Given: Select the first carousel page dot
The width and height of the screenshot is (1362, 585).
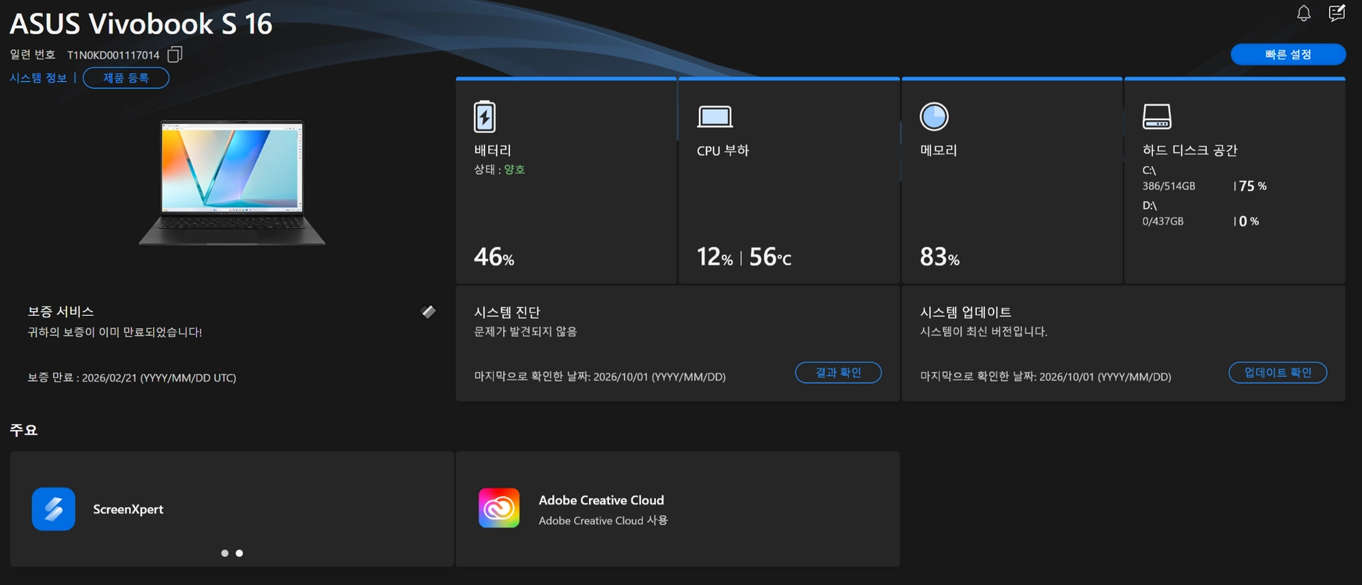Looking at the screenshot, I should pyautogui.click(x=225, y=553).
